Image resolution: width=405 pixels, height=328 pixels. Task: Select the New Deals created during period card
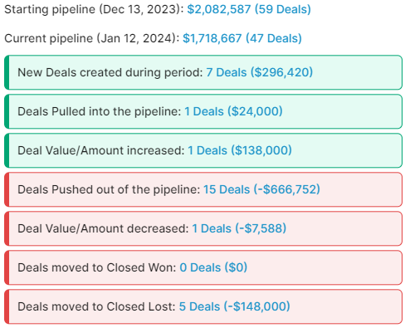coord(203,72)
